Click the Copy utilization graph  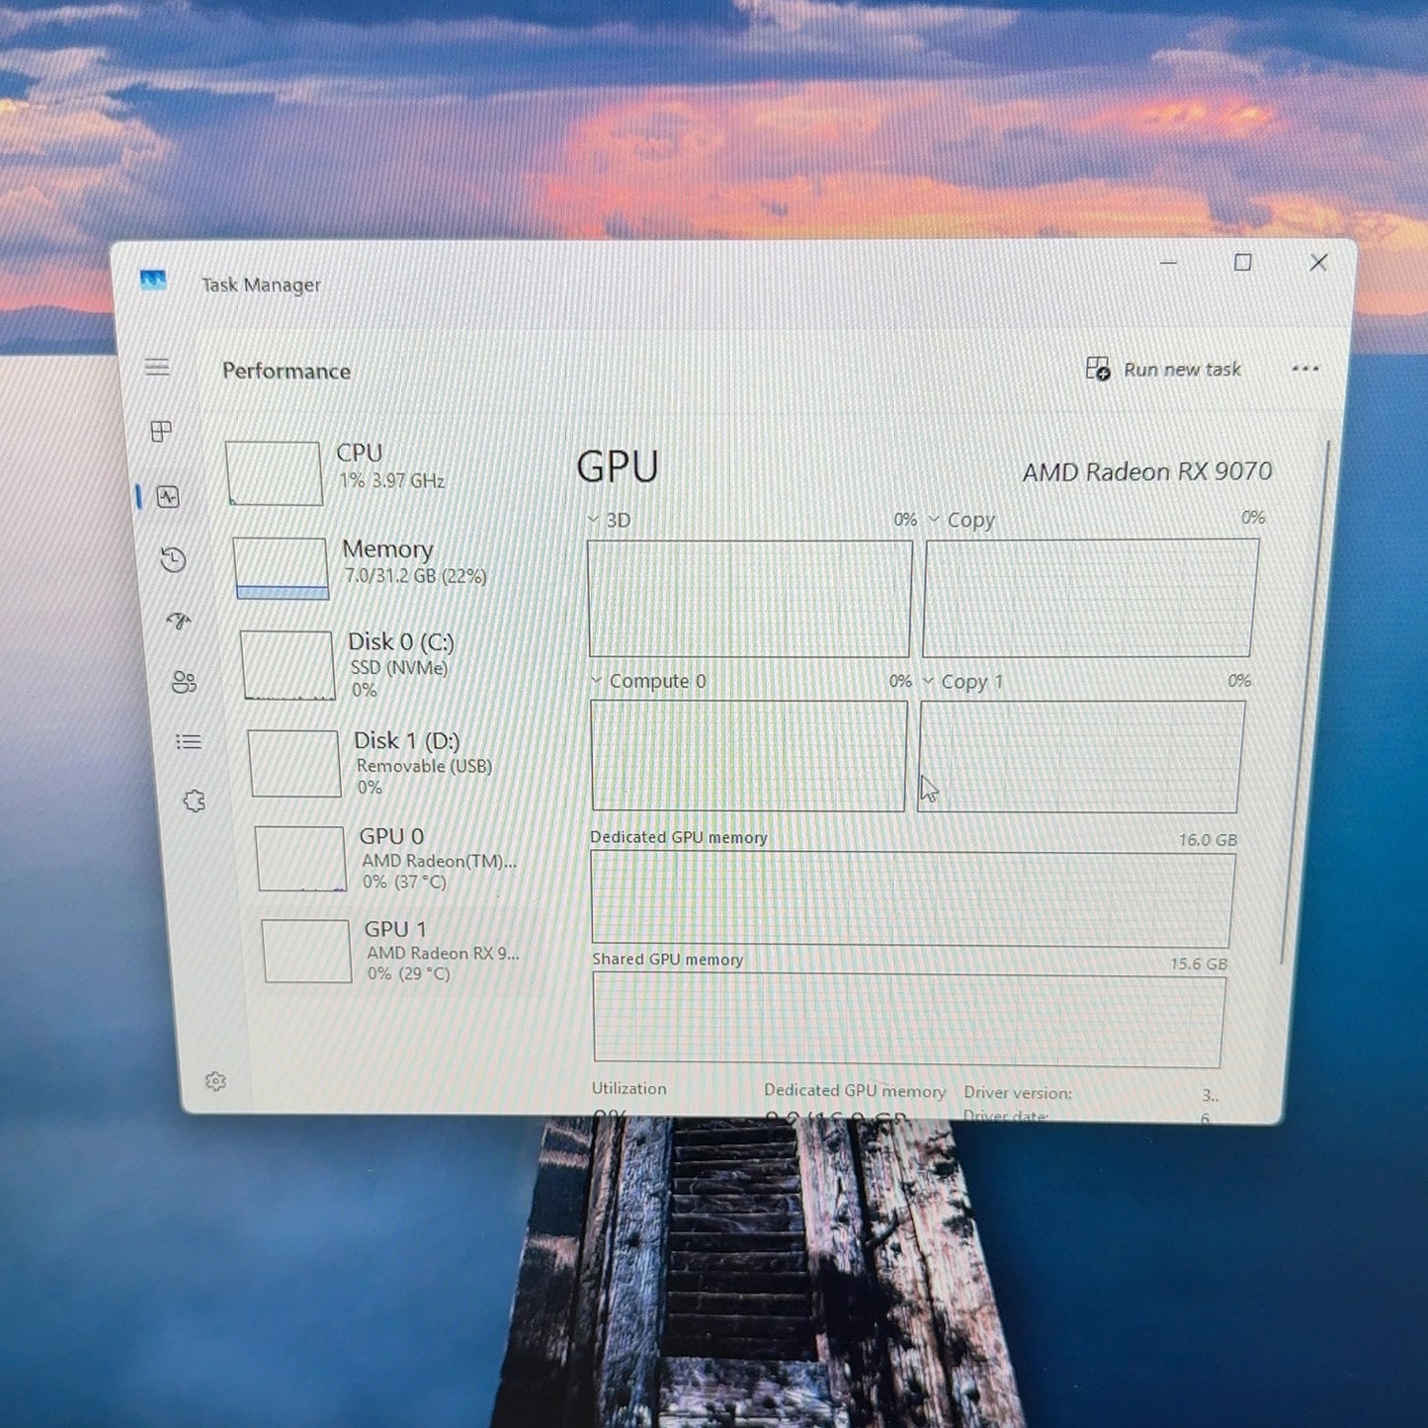tap(1090, 598)
